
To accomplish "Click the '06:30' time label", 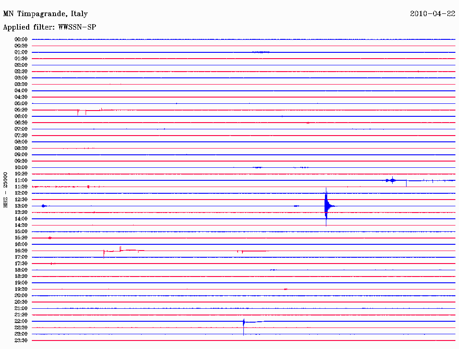I will (x=21, y=123).
